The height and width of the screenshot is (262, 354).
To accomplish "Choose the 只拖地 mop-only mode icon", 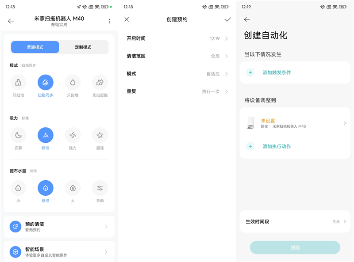I will coord(73,84).
